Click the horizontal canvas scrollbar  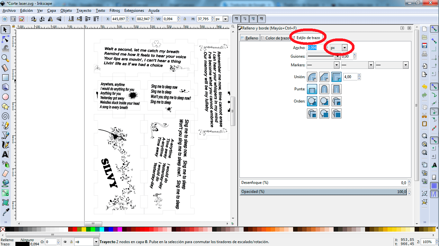(93, 224)
